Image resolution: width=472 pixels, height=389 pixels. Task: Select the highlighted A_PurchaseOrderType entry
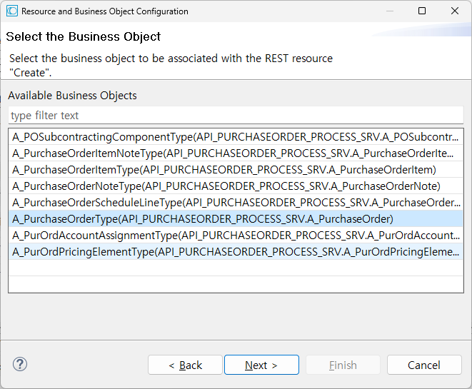203,218
